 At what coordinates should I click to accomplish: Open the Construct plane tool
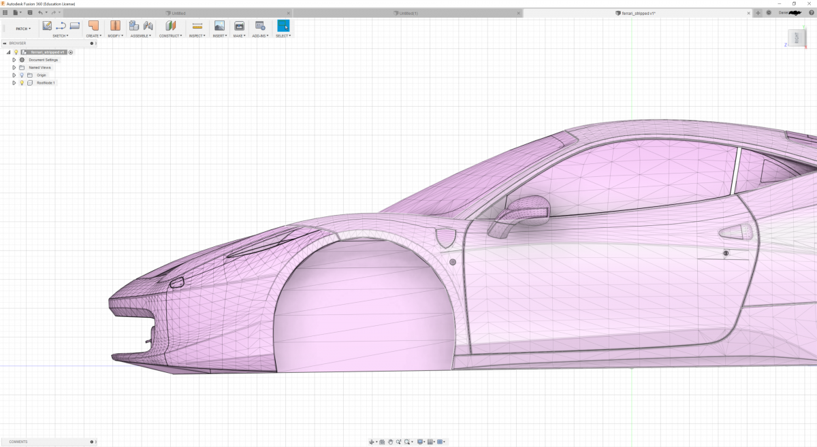(x=170, y=26)
